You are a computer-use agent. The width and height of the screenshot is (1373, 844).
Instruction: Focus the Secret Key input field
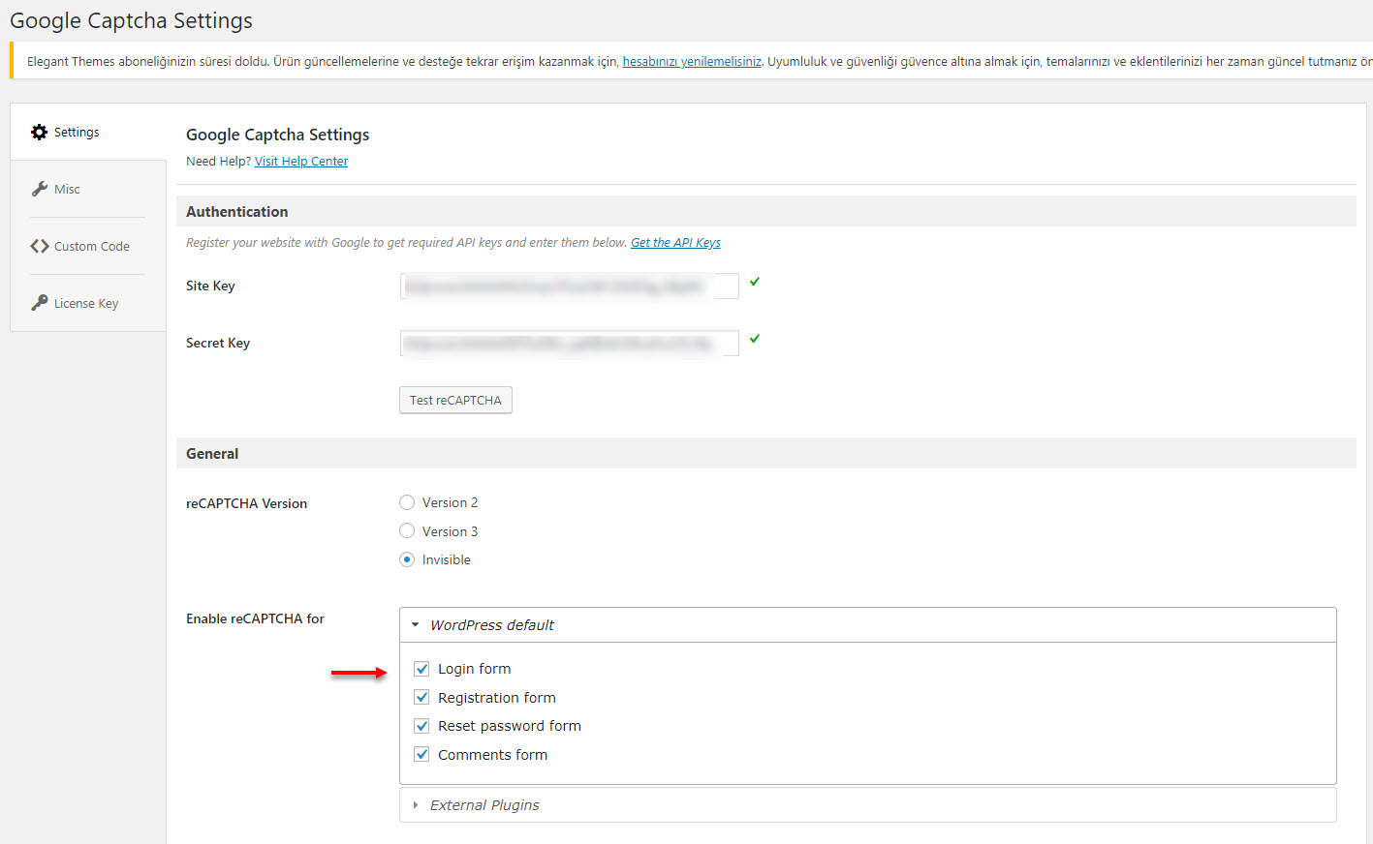tap(569, 344)
